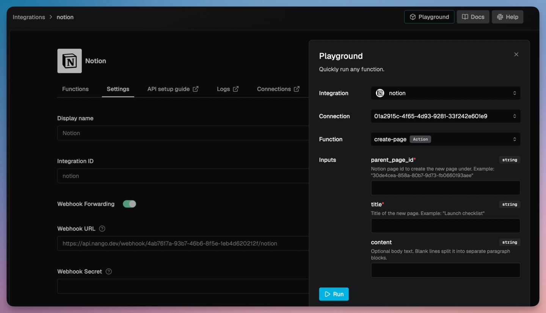The width and height of the screenshot is (546, 313).
Task: Close the Playground panel
Action: pos(516,55)
